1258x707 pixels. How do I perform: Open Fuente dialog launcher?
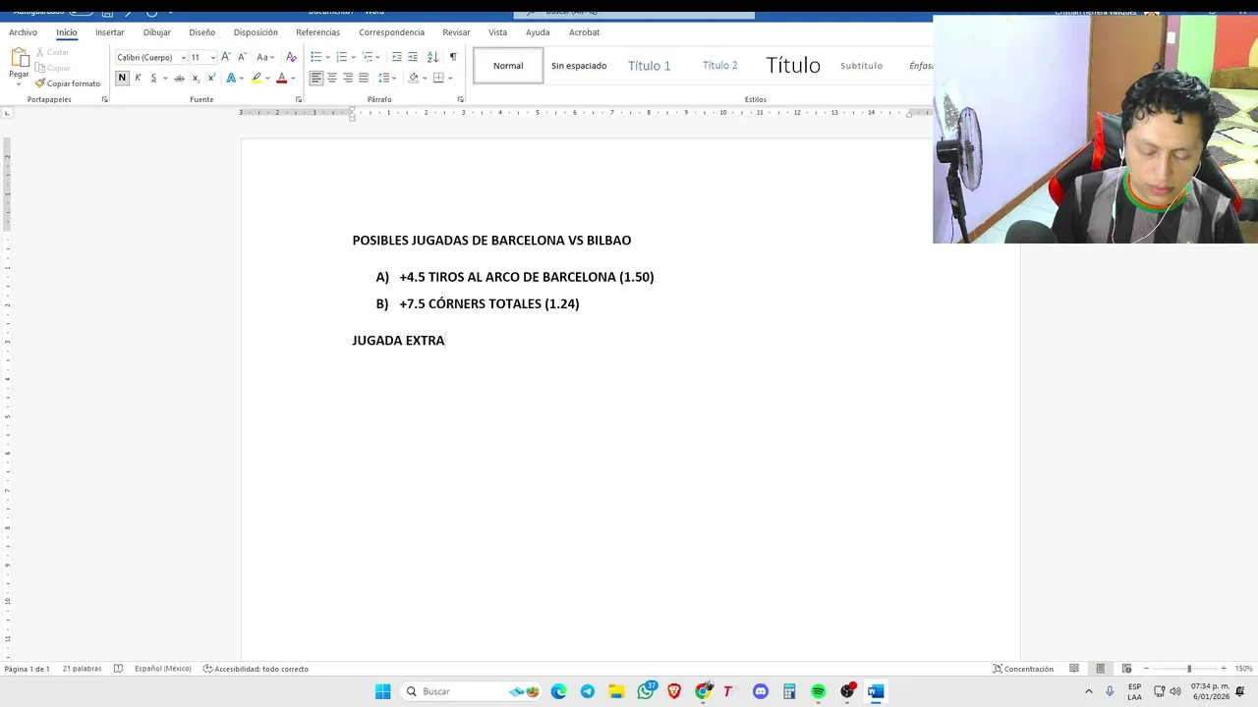[299, 99]
